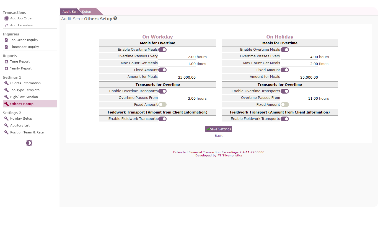Click the Holiday Setup wrench icon

(x=6, y=119)
